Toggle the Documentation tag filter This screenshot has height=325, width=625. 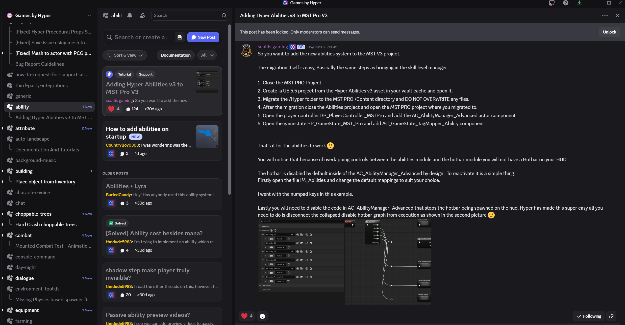click(176, 55)
